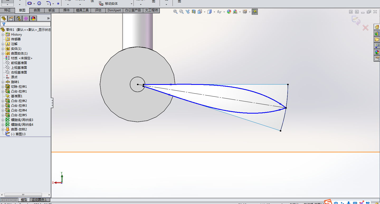
Task: Switch to the 钣金 ribbon tab
Action: point(52,10)
